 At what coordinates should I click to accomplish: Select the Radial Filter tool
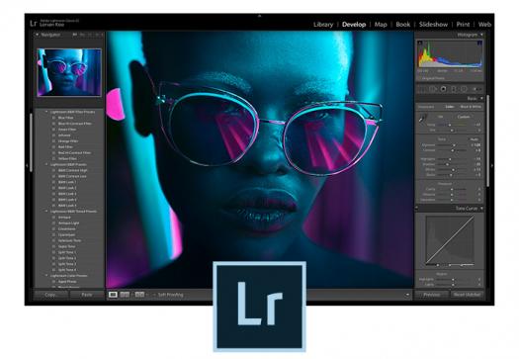point(464,89)
